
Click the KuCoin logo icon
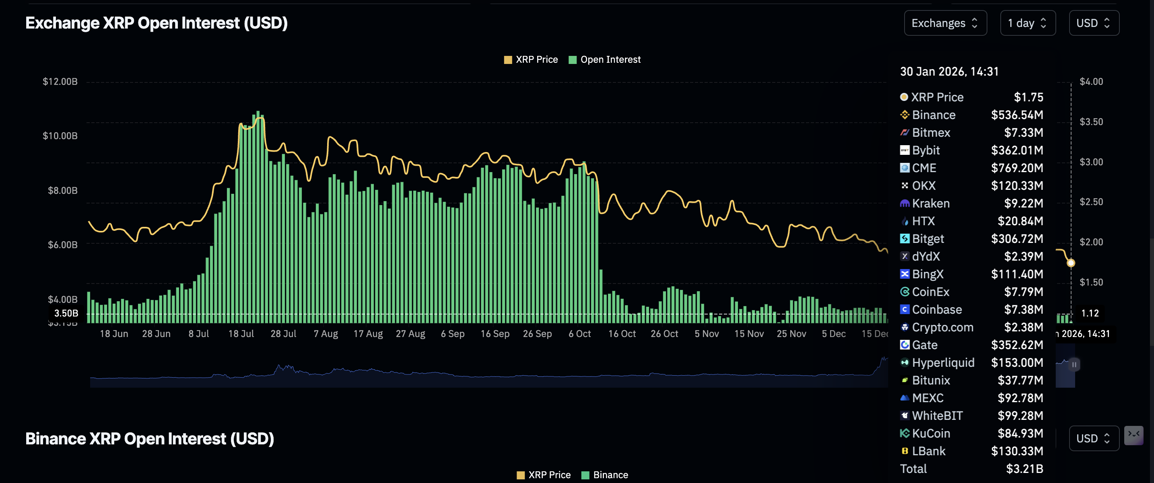pyautogui.click(x=905, y=433)
